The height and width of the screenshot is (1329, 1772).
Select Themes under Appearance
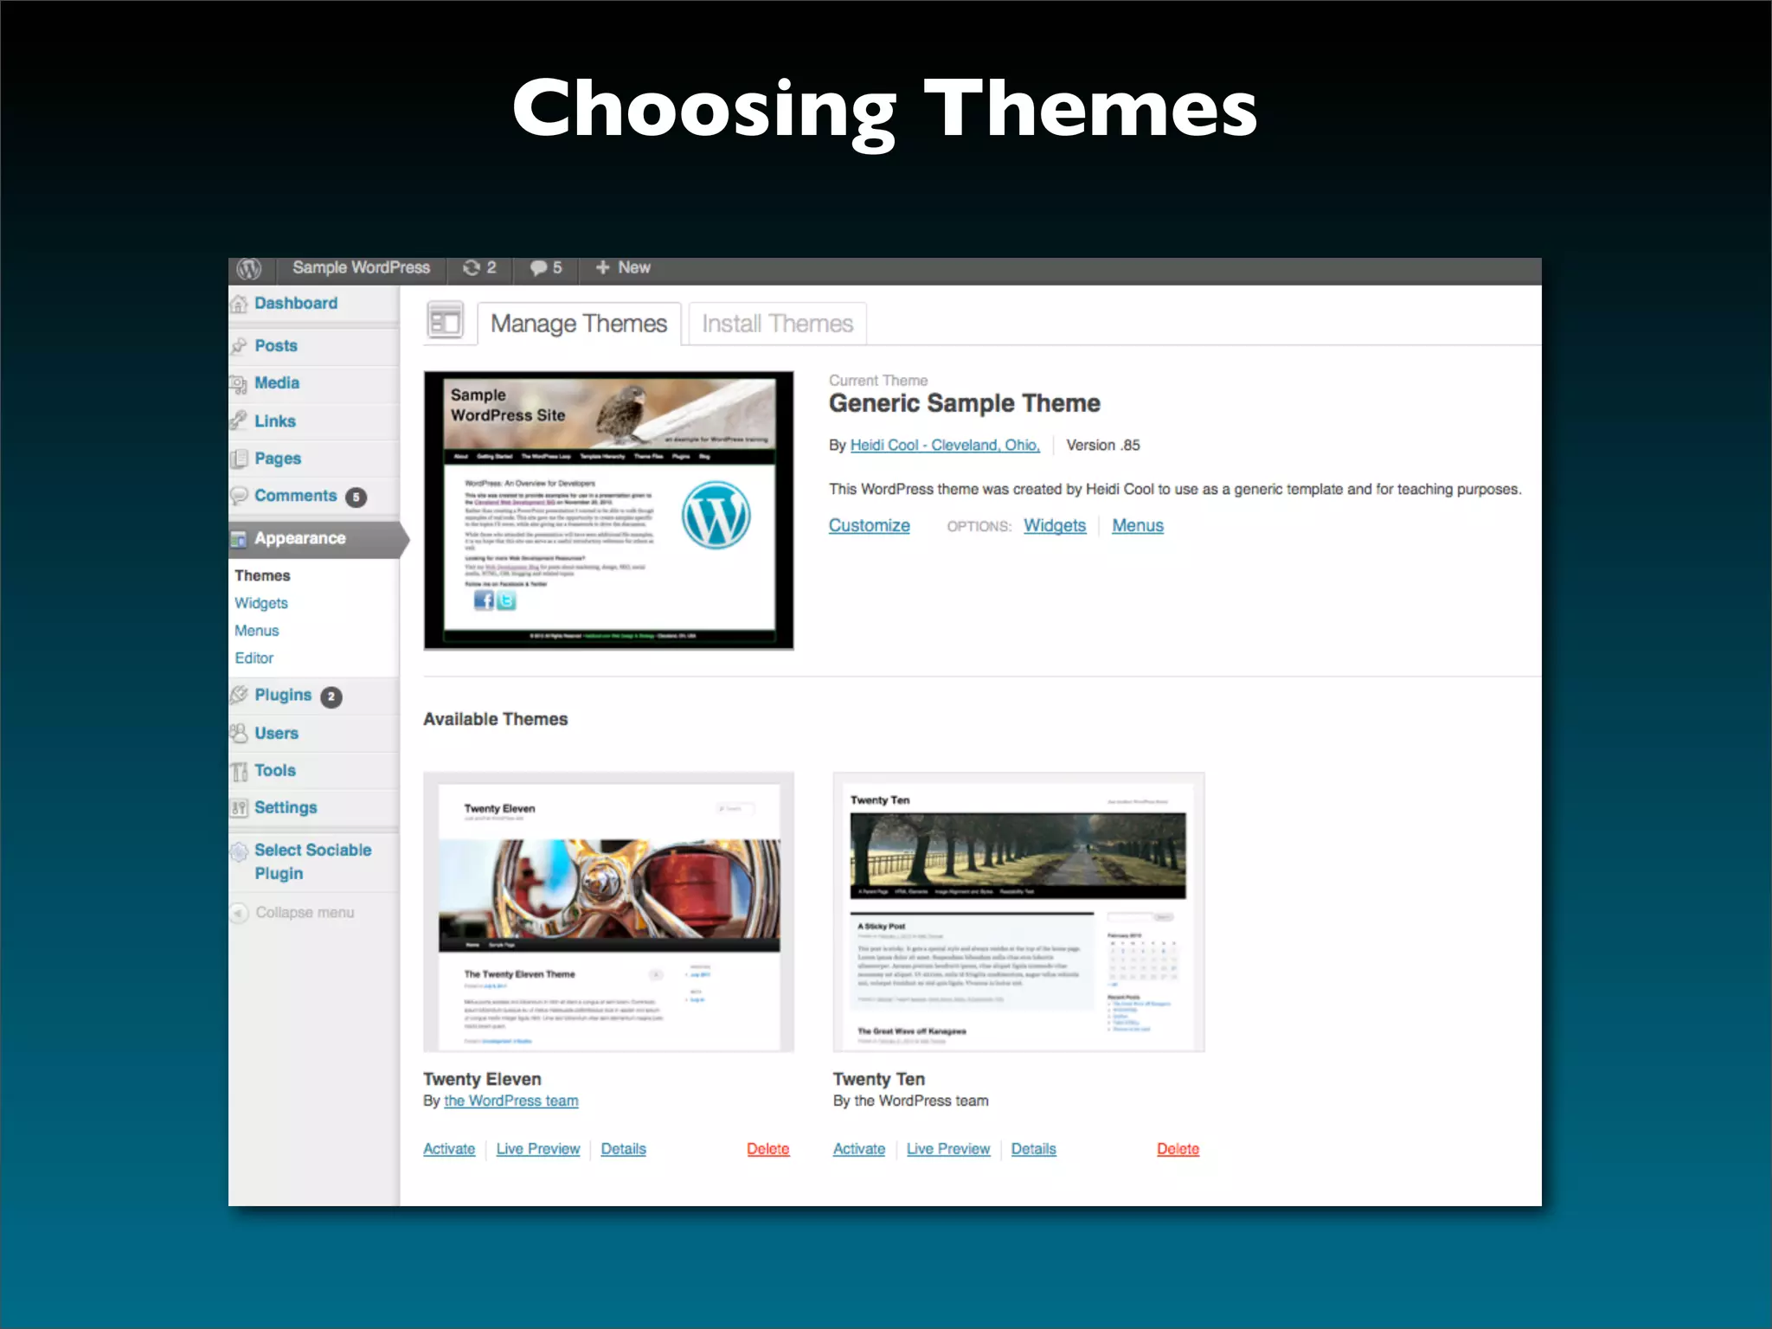click(x=262, y=576)
